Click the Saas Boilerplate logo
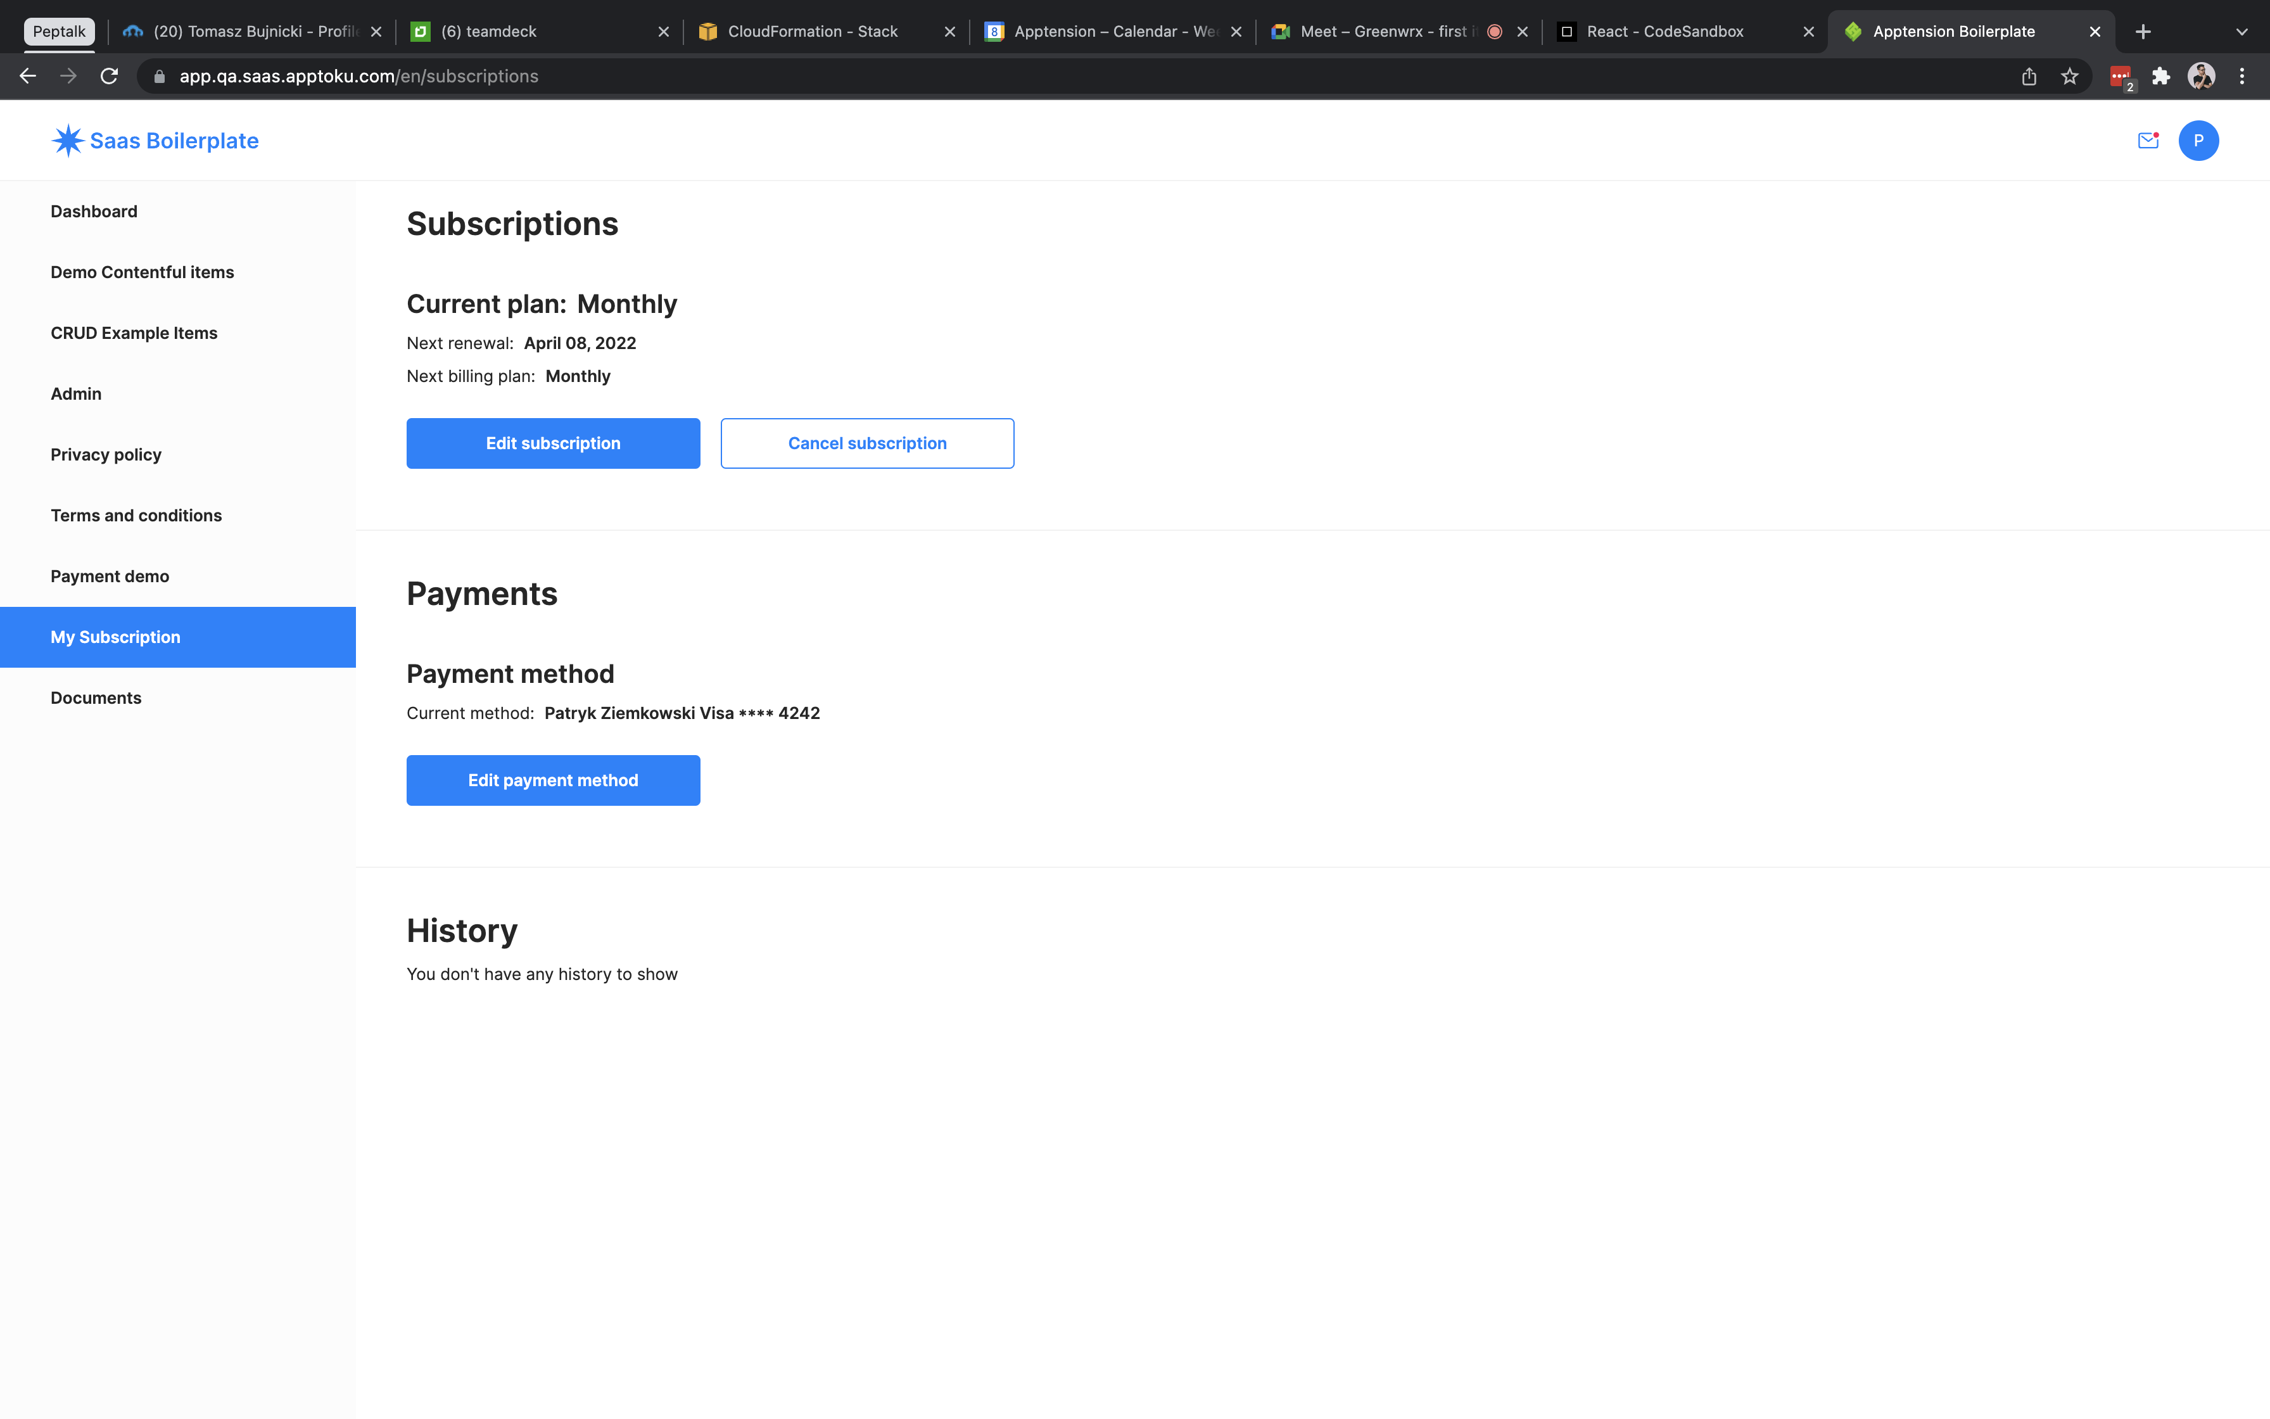 pyautogui.click(x=154, y=140)
